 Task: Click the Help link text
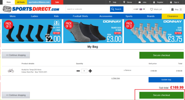tap(115, 2)
